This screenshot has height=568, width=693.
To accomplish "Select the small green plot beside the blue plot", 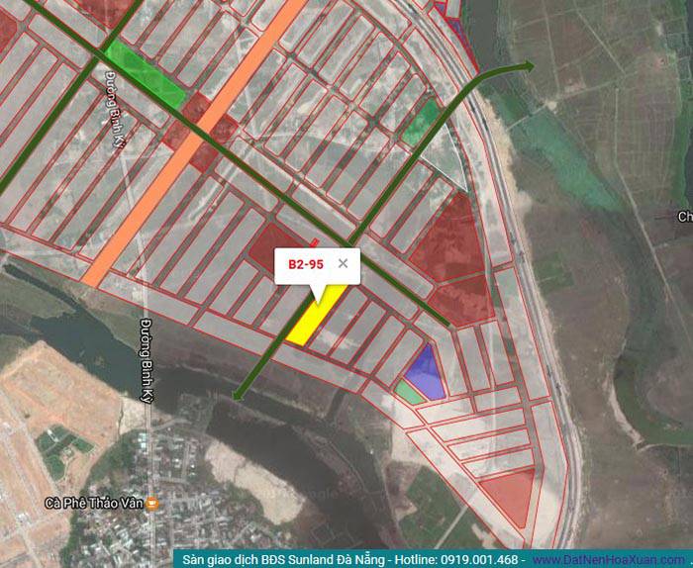I will click(x=409, y=392).
